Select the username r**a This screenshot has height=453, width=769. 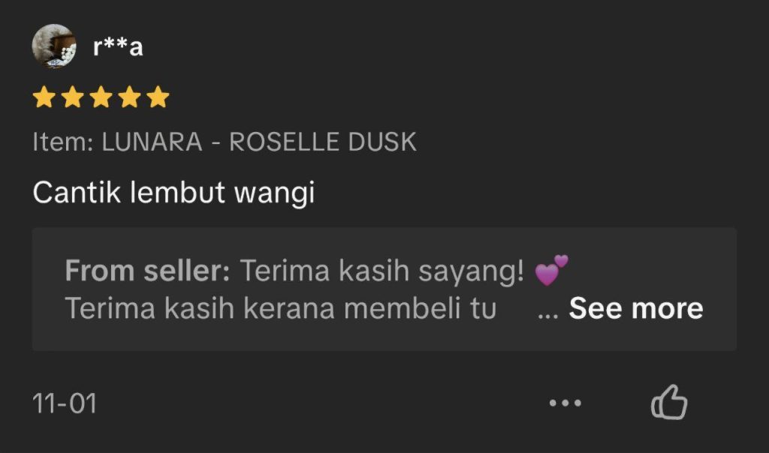coord(118,46)
